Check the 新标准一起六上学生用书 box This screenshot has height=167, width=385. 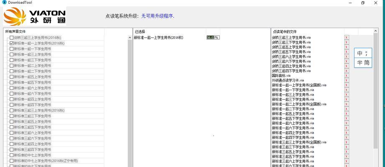pos(12,88)
